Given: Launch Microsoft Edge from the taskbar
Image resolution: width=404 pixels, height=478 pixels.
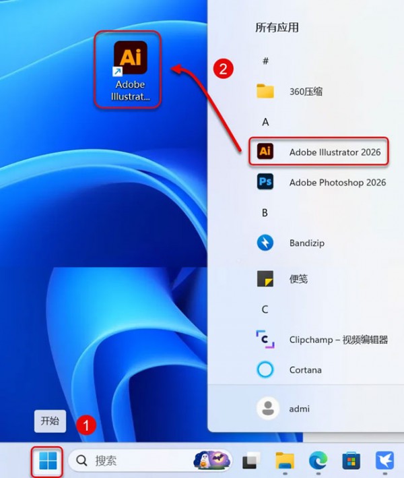Looking at the screenshot, I should 318,460.
